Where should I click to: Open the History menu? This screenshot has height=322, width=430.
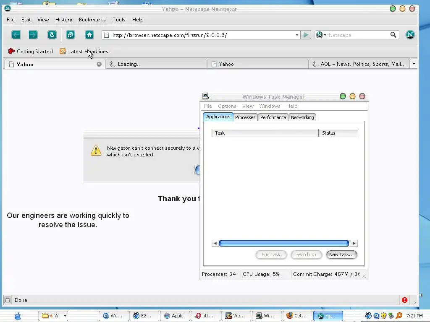point(64,19)
